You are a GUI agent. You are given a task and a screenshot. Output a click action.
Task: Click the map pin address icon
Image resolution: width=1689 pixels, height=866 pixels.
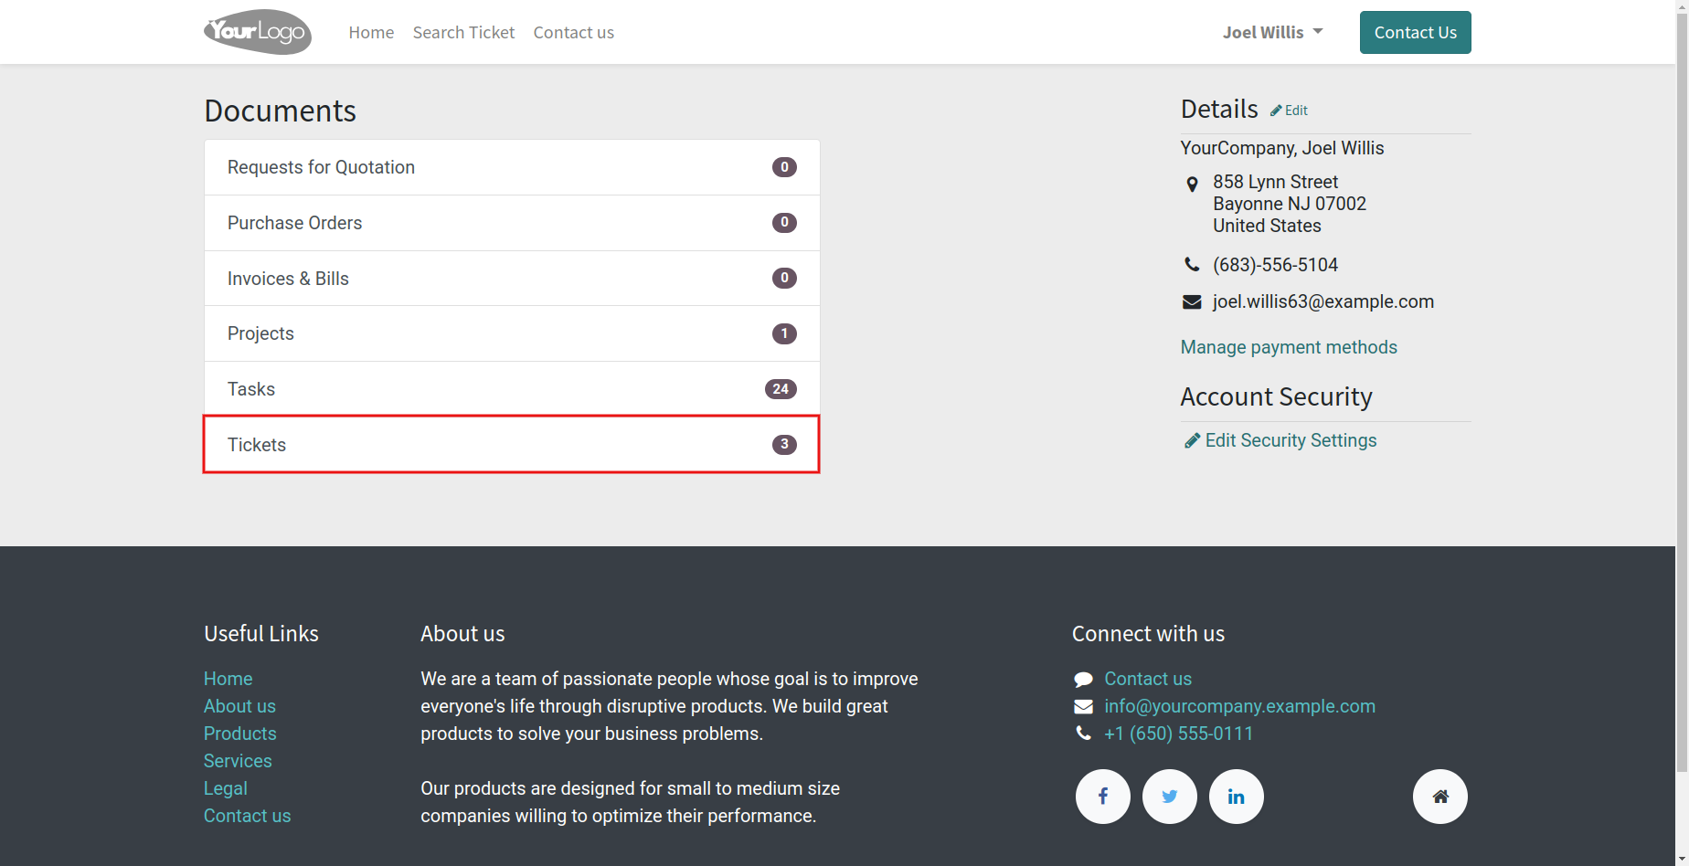[x=1192, y=185]
